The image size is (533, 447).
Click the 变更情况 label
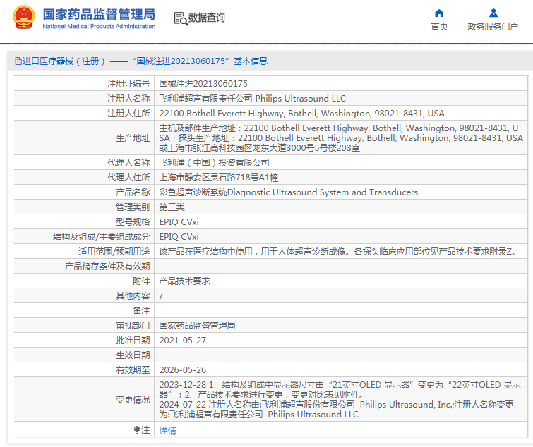pos(133,400)
